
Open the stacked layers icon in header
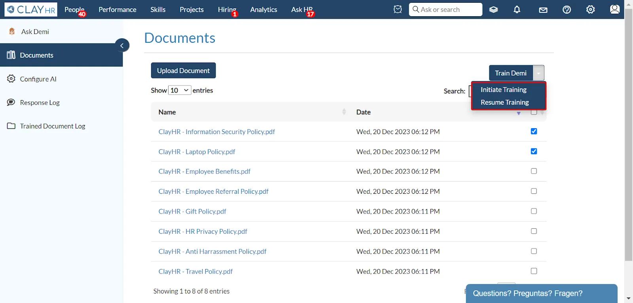(493, 9)
